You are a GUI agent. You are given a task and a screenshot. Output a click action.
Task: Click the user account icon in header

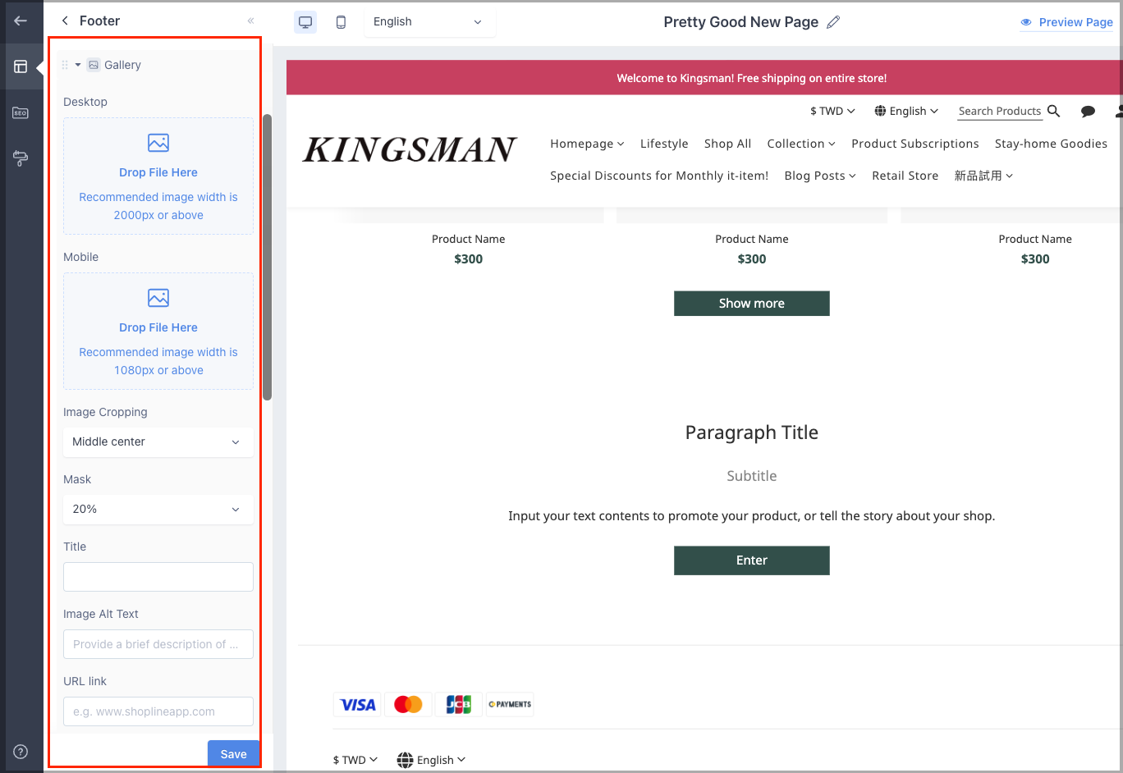pos(1118,111)
